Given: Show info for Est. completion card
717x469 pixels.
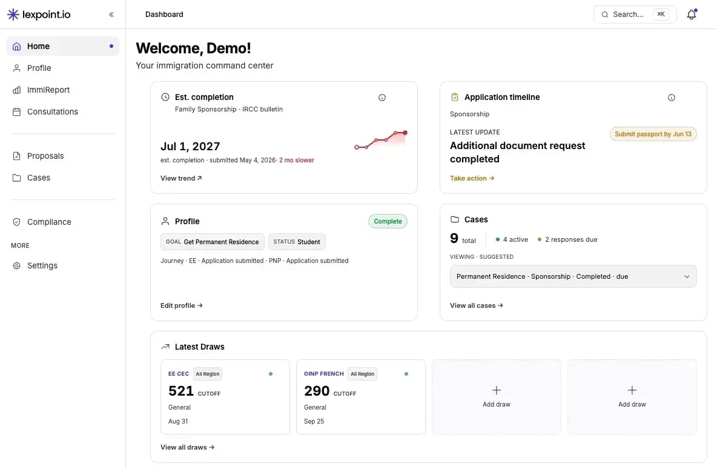Looking at the screenshot, I should tap(382, 98).
